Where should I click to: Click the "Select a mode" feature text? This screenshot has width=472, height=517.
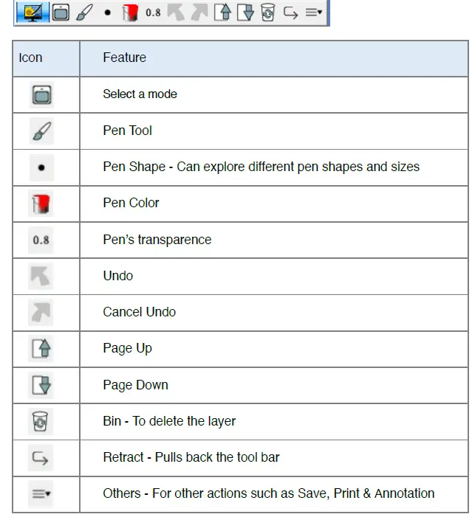point(140,94)
